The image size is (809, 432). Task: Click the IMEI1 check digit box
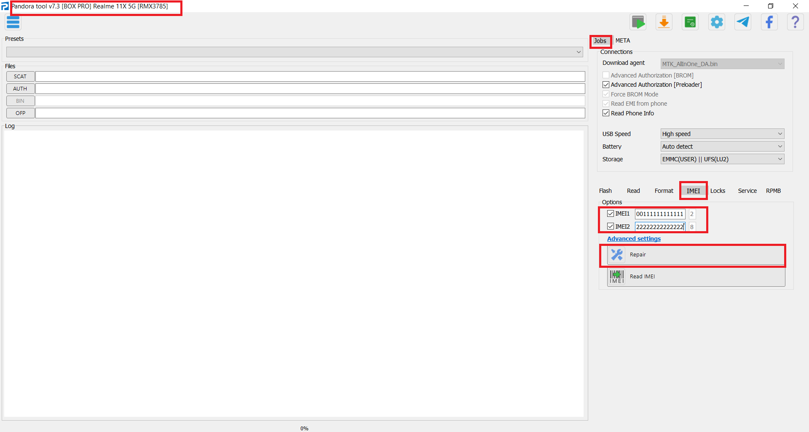[692, 214]
